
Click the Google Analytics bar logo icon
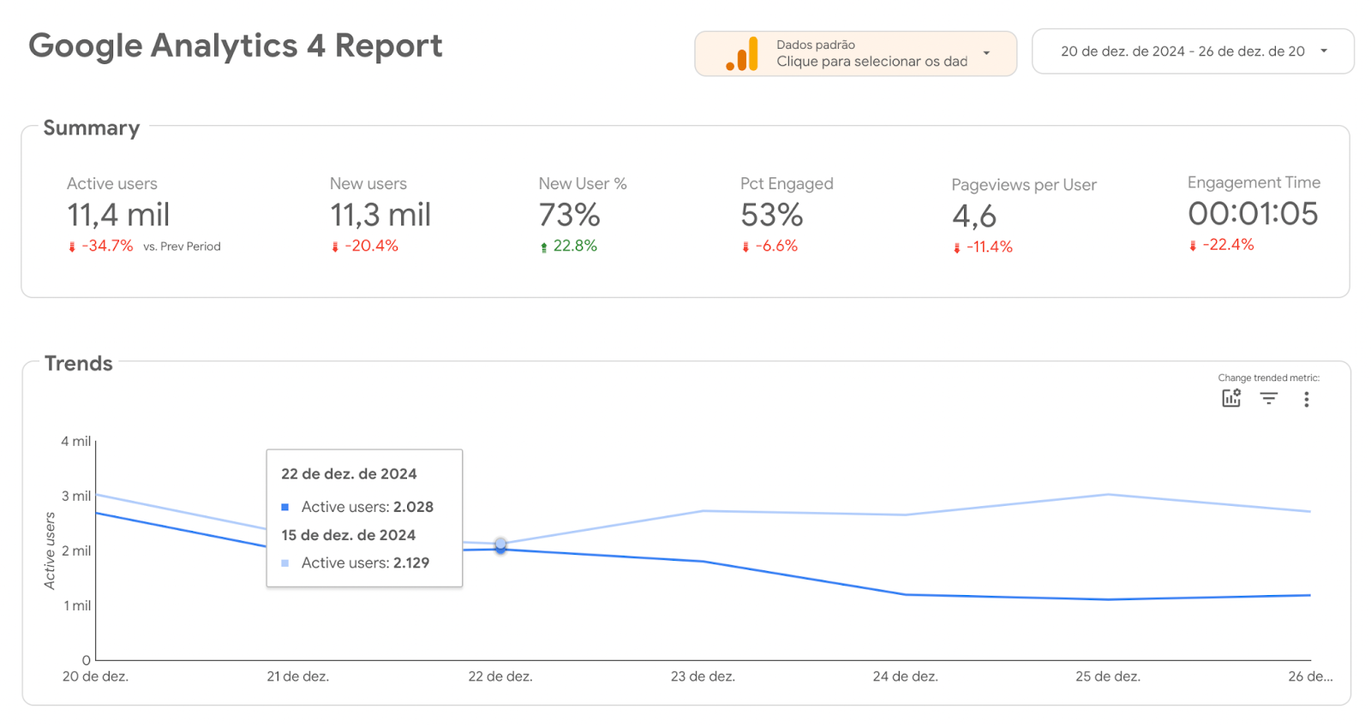742,53
